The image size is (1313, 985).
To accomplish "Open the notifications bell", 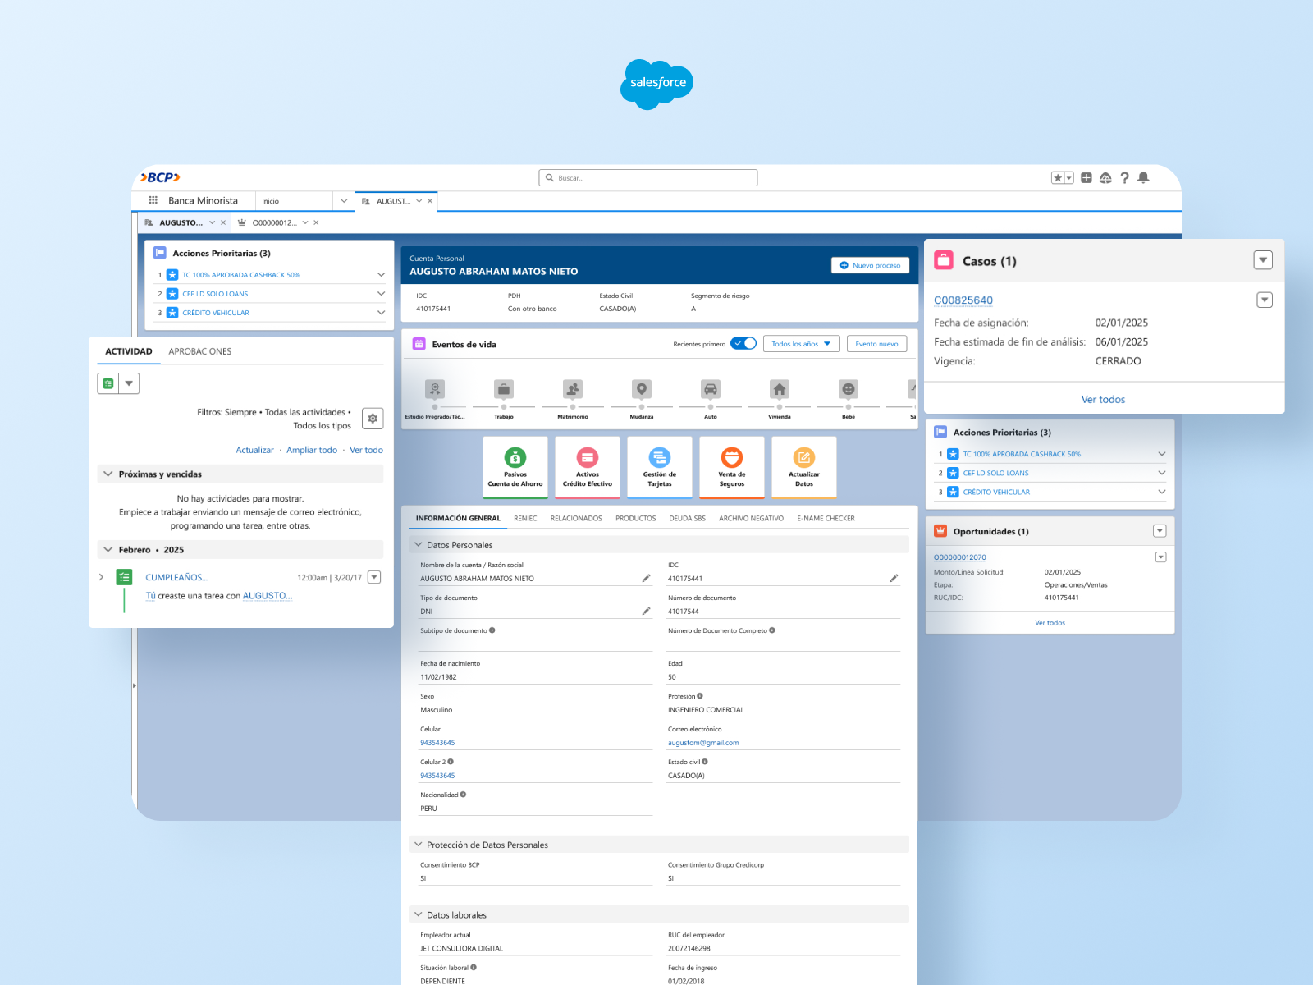I will pos(1143,177).
